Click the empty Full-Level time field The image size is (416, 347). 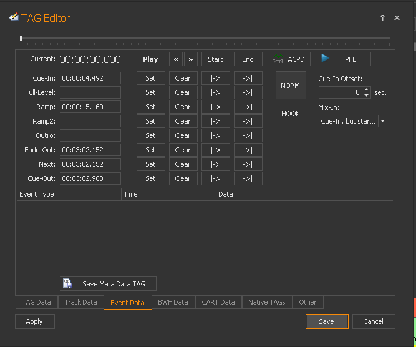(x=90, y=92)
